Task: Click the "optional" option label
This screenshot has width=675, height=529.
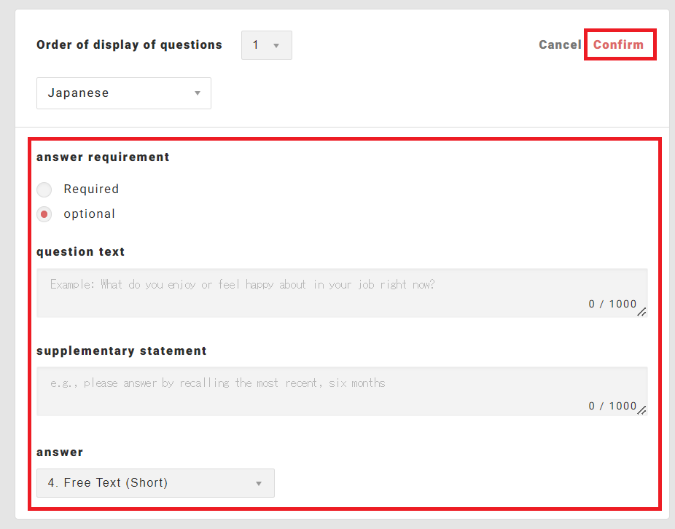Action: [89, 214]
